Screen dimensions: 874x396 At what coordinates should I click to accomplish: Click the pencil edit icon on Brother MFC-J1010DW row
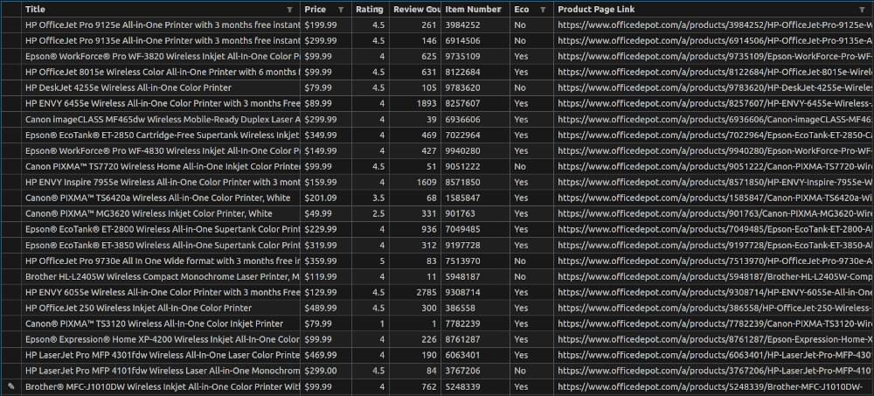tap(10, 386)
